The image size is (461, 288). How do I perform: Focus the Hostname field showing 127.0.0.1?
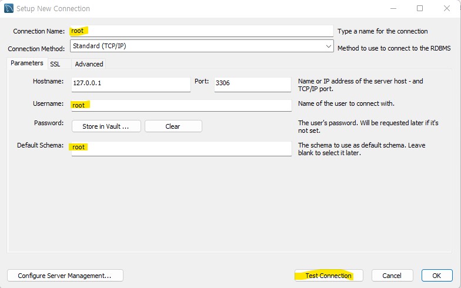click(x=131, y=85)
